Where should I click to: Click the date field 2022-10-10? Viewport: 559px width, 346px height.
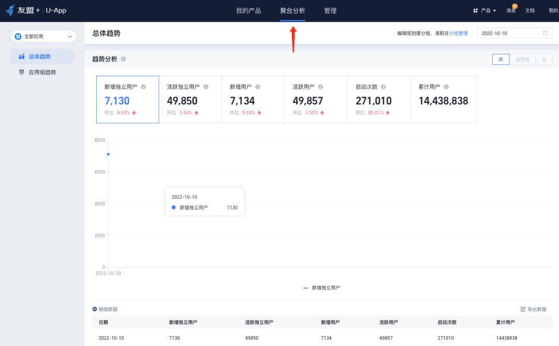515,33
